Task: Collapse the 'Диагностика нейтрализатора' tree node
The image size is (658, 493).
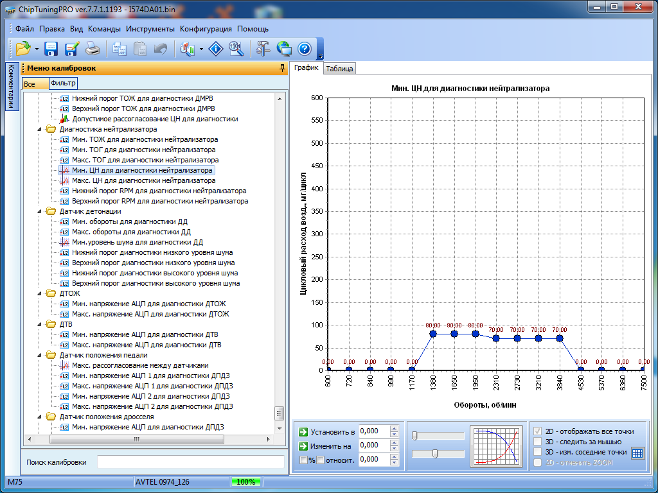Action: click(40, 129)
